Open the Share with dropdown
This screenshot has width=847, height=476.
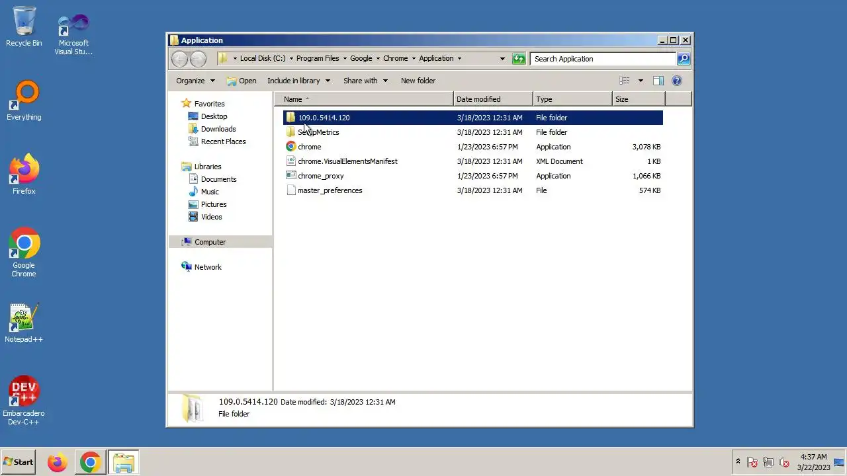tap(365, 81)
